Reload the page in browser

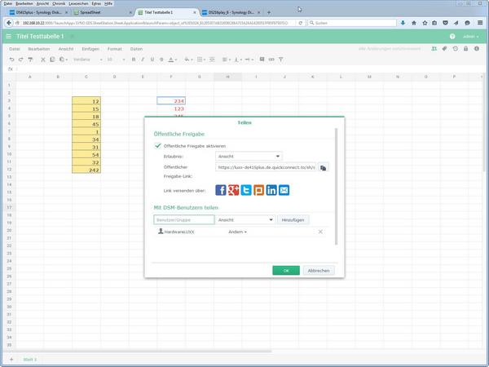coord(300,23)
